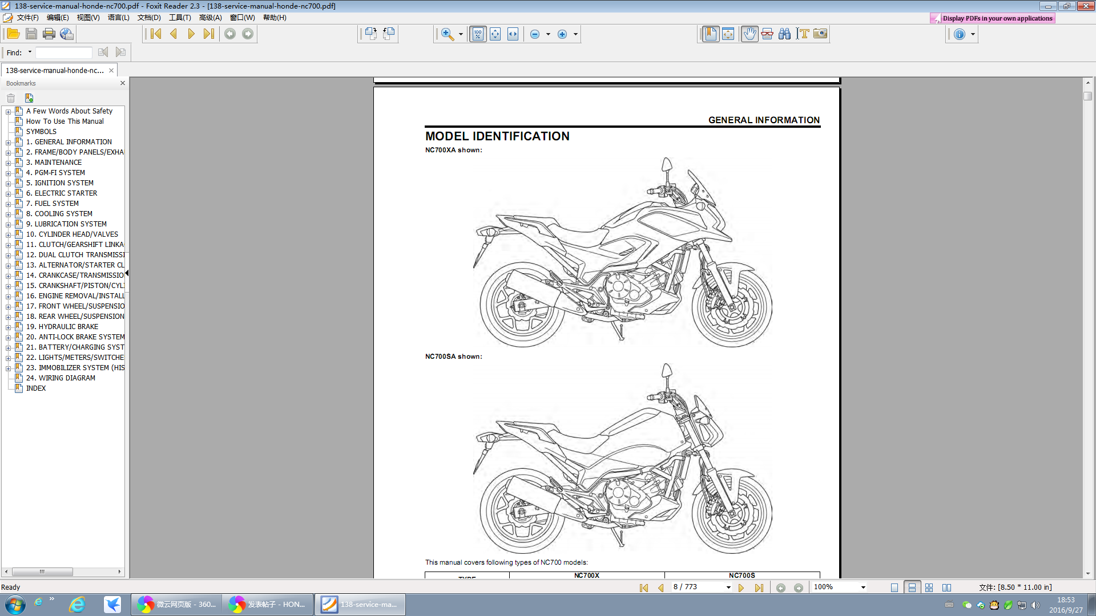Open the 帮助(H) menu
This screenshot has height=616, width=1096.
[x=275, y=18]
